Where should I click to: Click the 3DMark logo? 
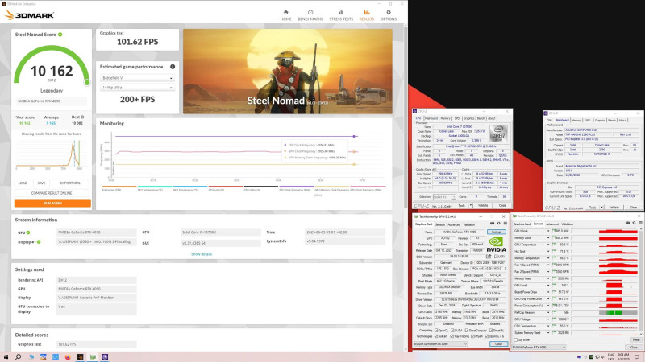pos(29,15)
